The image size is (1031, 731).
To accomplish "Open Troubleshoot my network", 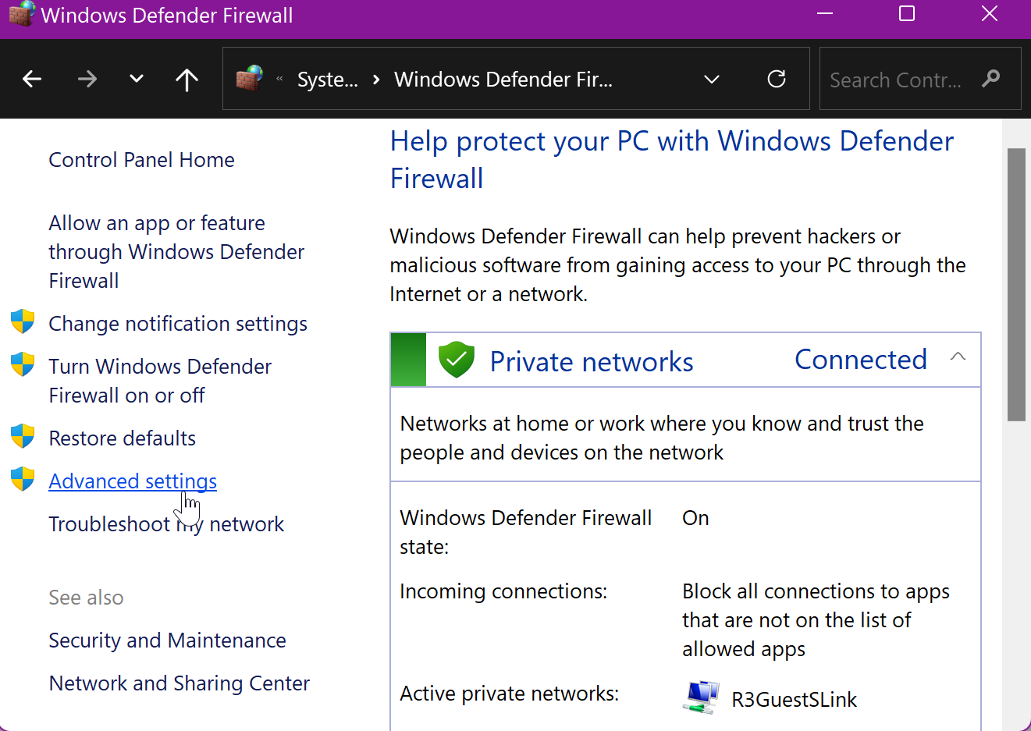I will pyautogui.click(x=166, y=524).
